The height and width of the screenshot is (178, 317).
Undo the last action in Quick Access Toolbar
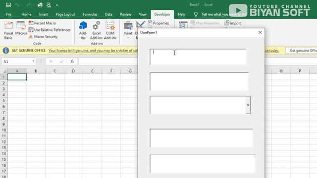(x=17, y=5)
